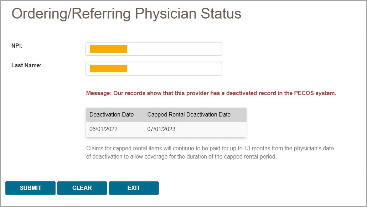Click inside the Last Name text box
Image resolution: width=367 pixels, height=207 pixels.
(174, 68)
